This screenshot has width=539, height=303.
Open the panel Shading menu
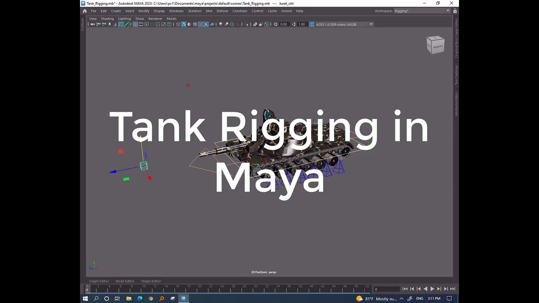[107, 19]
